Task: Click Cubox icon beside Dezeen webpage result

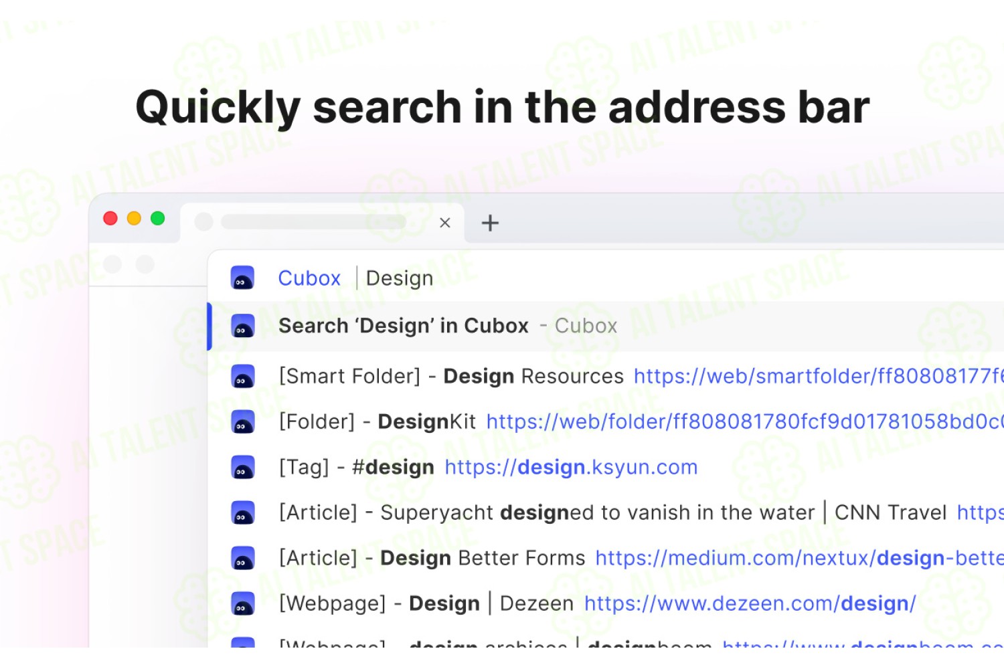Action: coord(242,603)
